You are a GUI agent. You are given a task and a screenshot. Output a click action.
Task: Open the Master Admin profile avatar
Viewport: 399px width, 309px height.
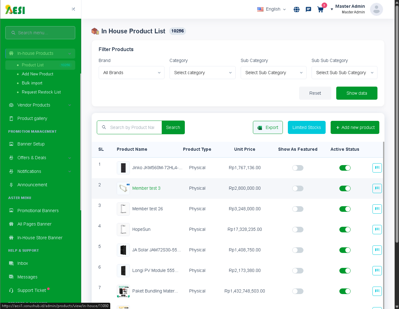[376, 9]
